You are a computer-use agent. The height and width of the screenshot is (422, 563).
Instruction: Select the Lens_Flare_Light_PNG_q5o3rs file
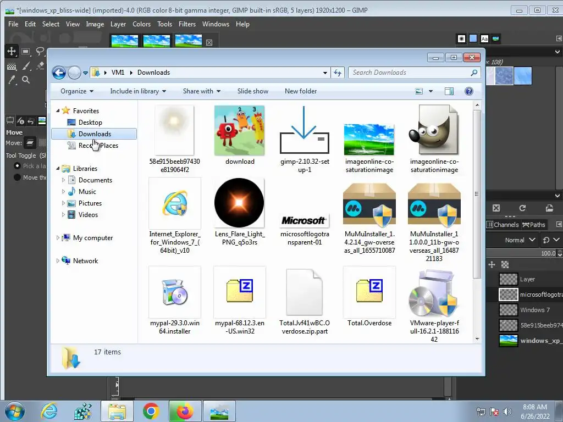(240, 212)
